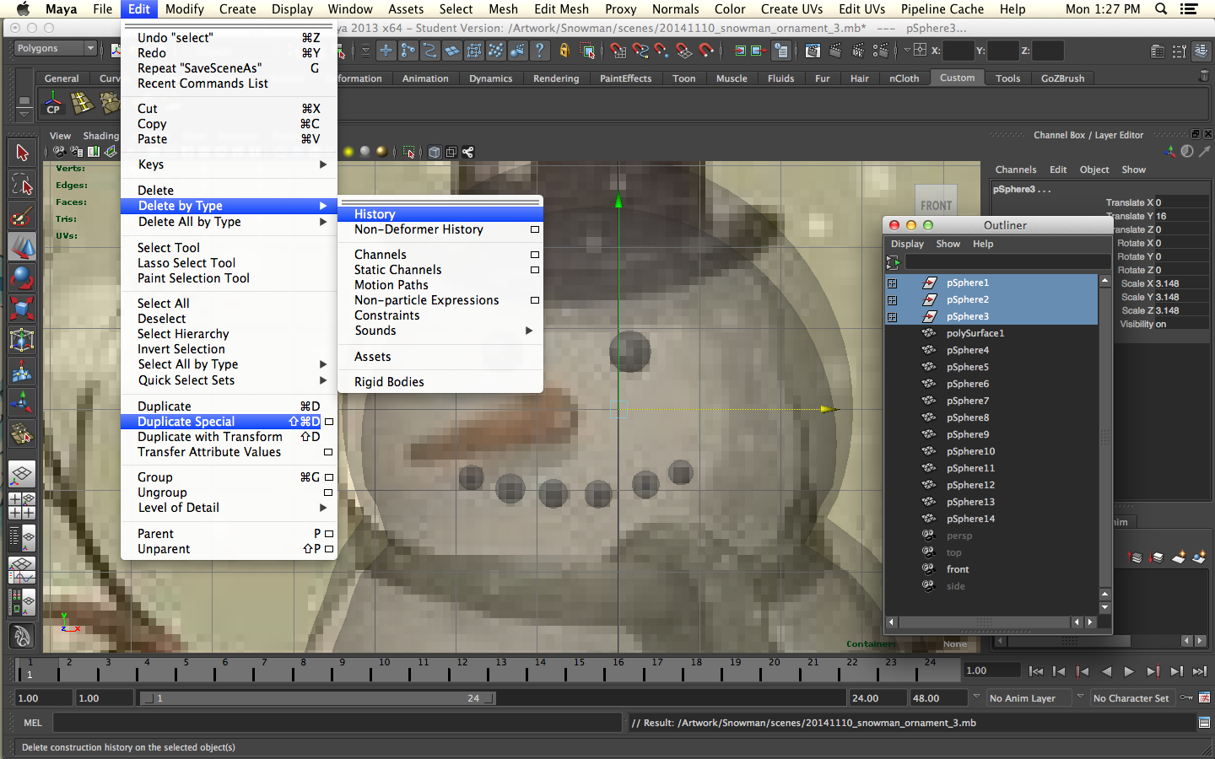The height and width of the screenshot is (759, 1215).
Task: Click Rigid Bodies menu entry
Action: point(440,382)
